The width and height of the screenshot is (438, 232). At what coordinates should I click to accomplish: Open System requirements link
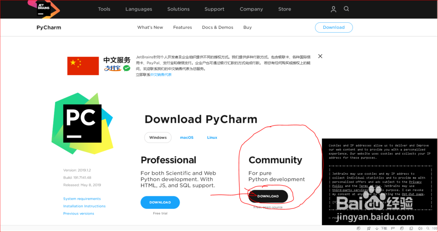[x=82, y=199]
